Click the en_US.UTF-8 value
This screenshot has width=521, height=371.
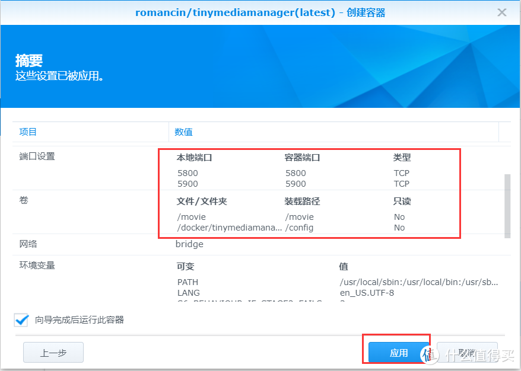click(367, 293)
